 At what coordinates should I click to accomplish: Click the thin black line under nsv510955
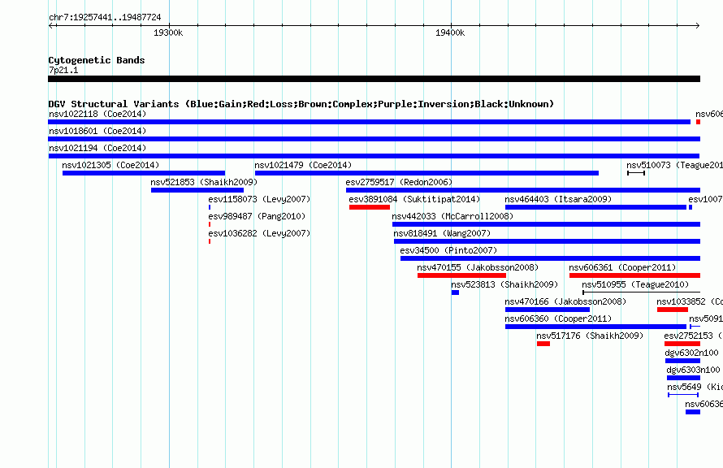[x=642, y=292]
